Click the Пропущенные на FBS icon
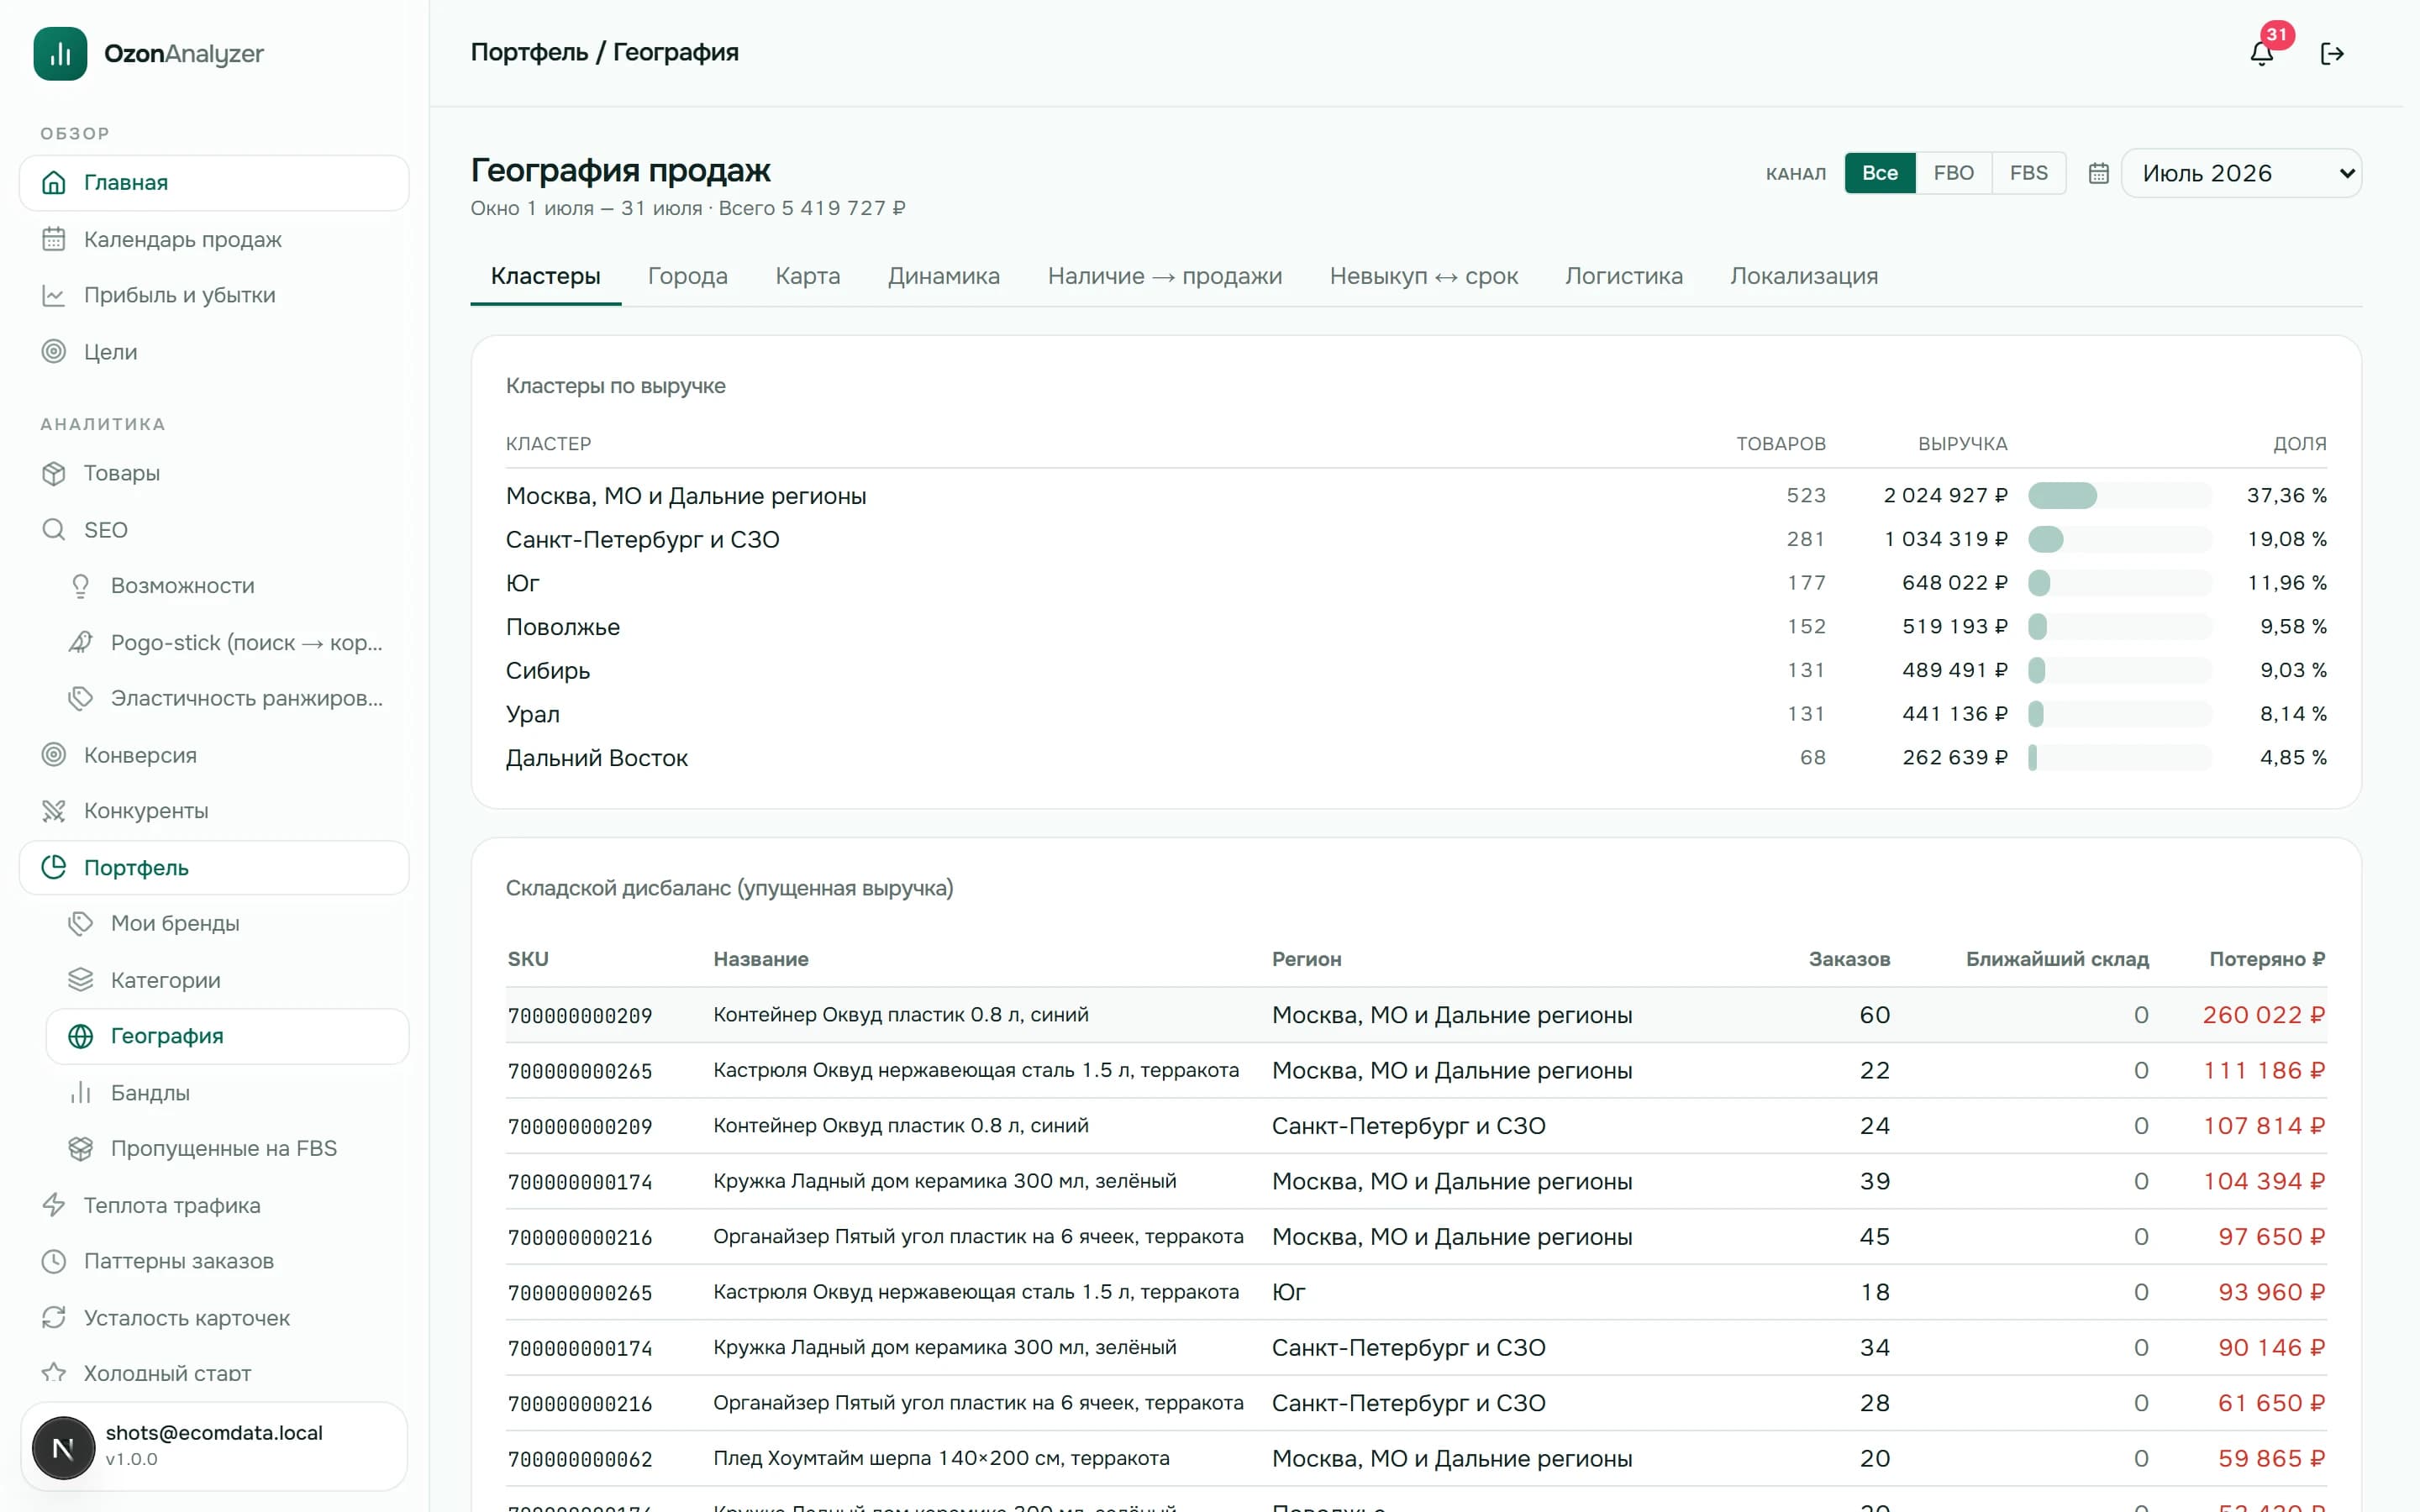This screenshot has width=2420, height=1512. [81, 1148]
